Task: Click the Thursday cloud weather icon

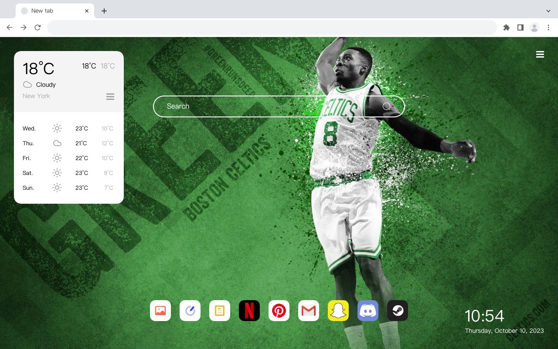Action: [57, 143]
